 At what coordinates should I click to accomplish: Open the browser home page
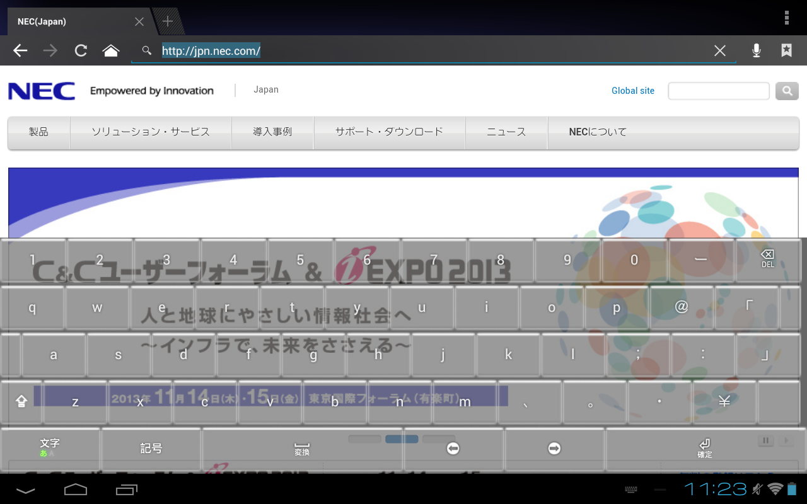pos(111,51)
